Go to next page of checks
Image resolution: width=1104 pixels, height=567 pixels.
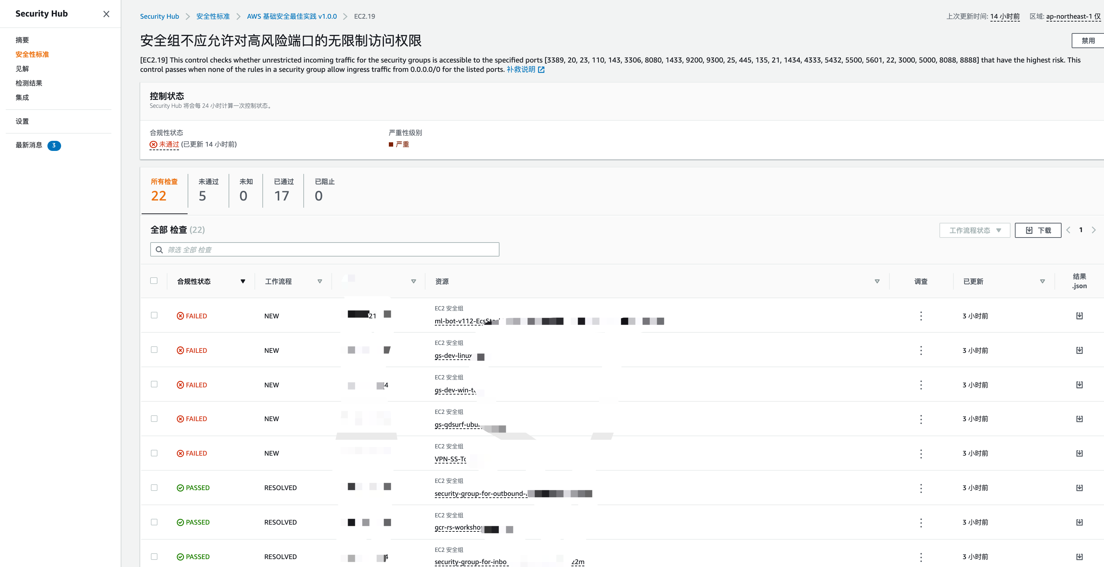pos(1093,230)
